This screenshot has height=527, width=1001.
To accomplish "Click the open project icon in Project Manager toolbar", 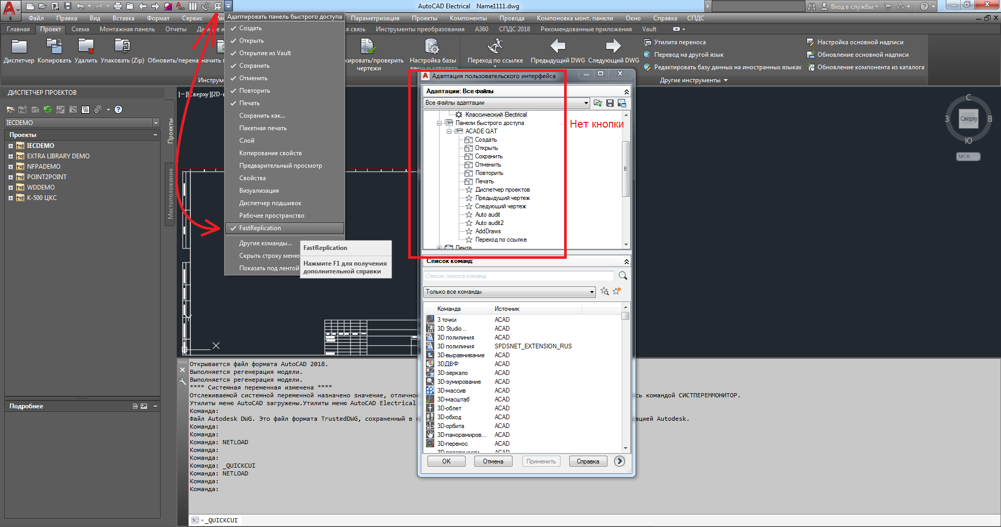I will click(x=10, y=109).
